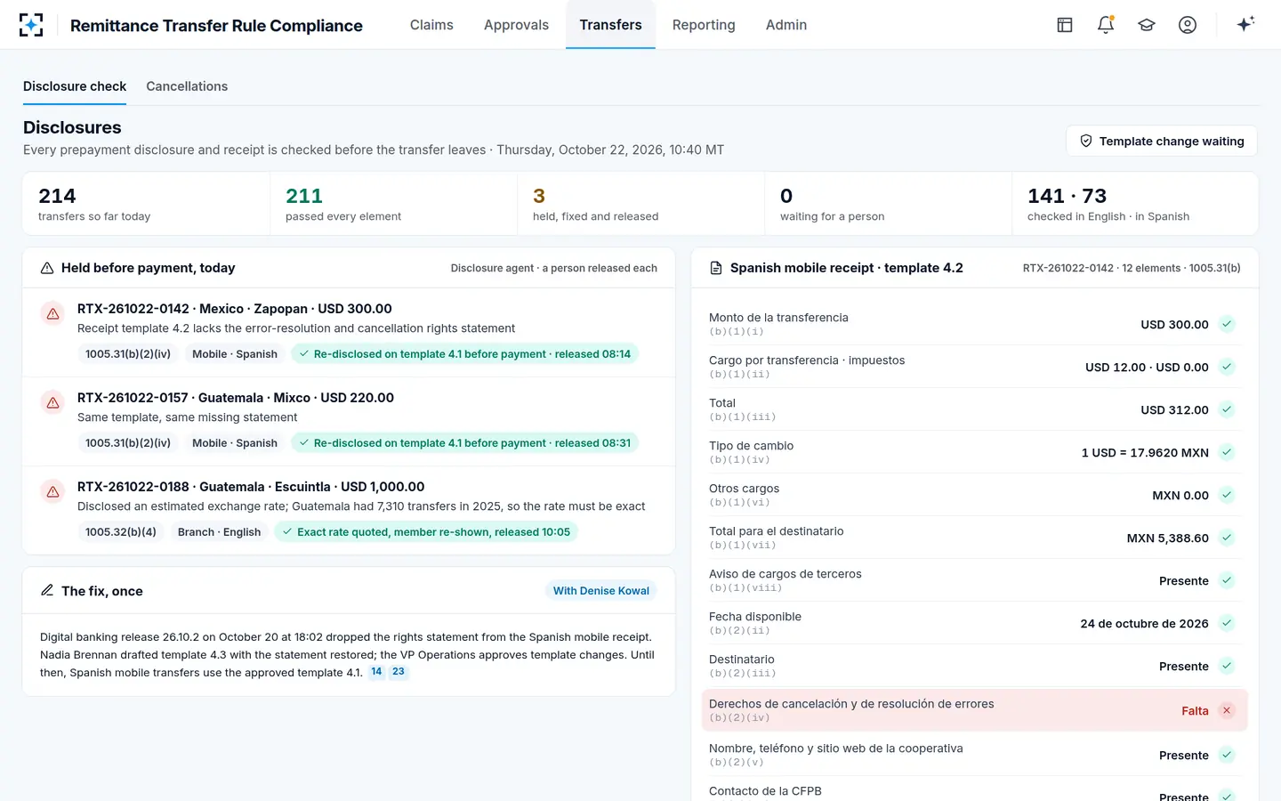Click the 211 passed every element card

point(393,204)
